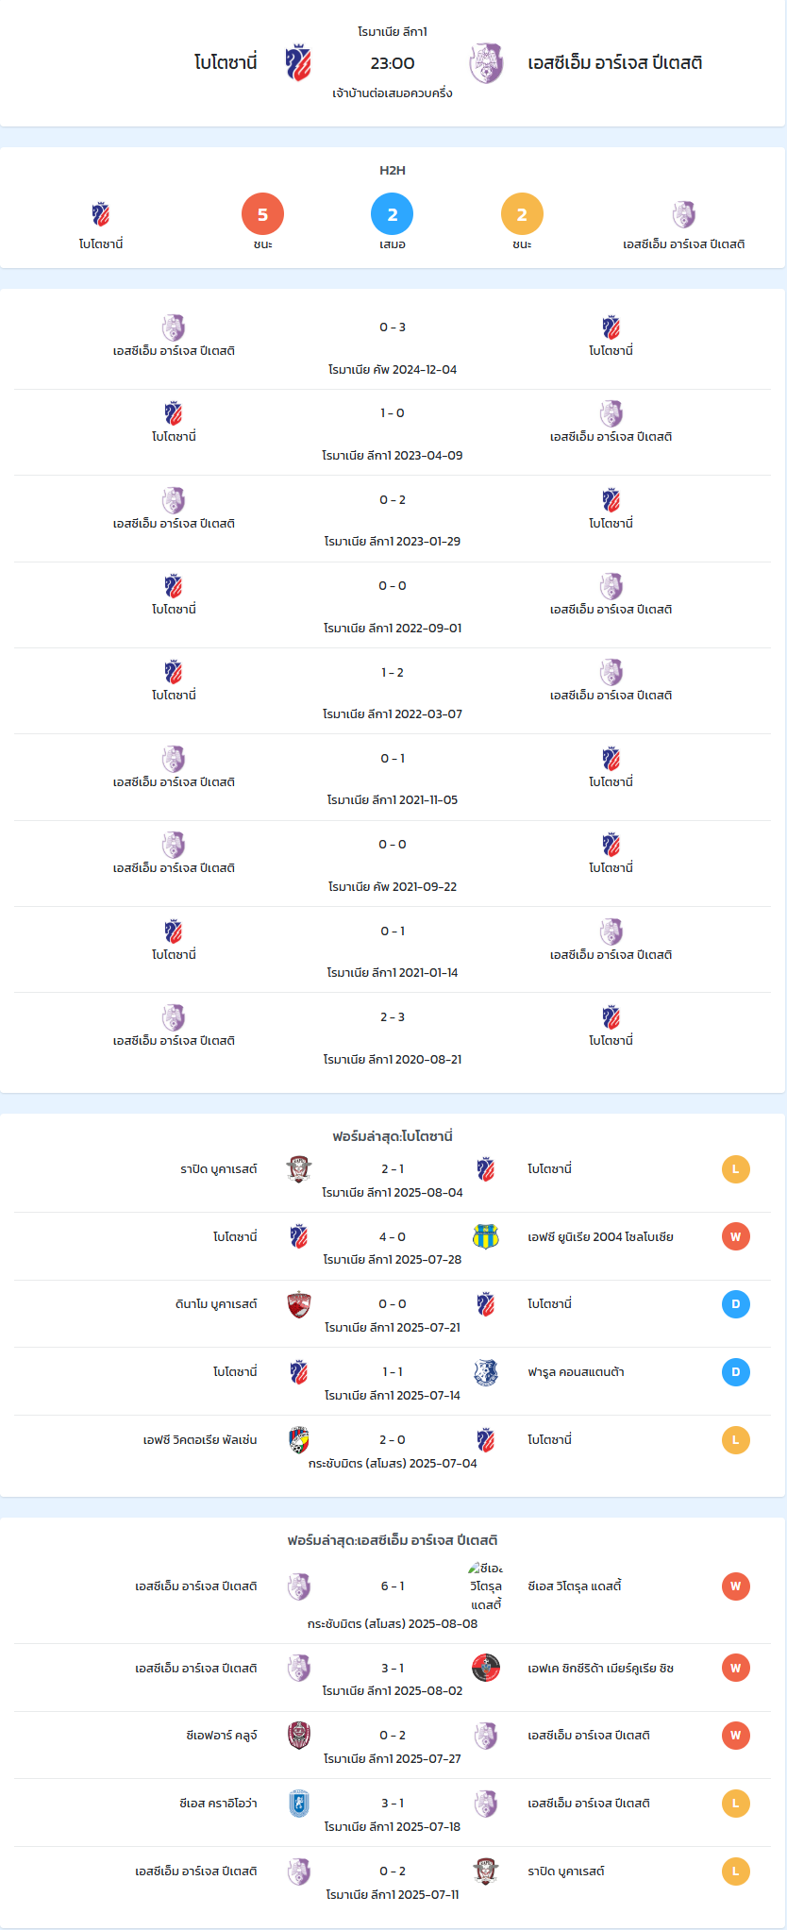The height and width of the screenshot is (1930, 787).
Task: Click the Botoșani crest in the match header
Action: coord(298,62)
